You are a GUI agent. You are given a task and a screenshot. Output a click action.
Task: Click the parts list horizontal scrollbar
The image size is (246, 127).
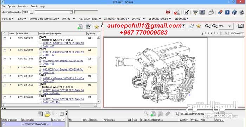click(x=50, y=105)
